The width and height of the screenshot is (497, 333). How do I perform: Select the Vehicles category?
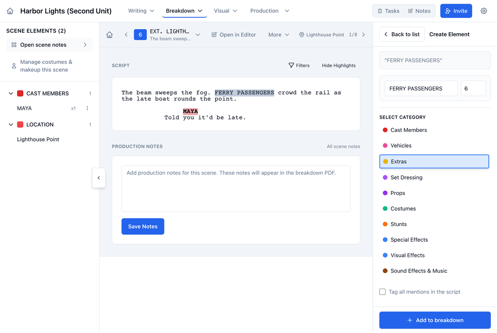pos(435,146)
